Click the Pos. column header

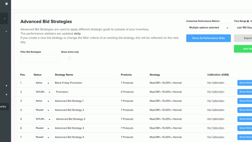pyautogui.click(x=23, y=75)
